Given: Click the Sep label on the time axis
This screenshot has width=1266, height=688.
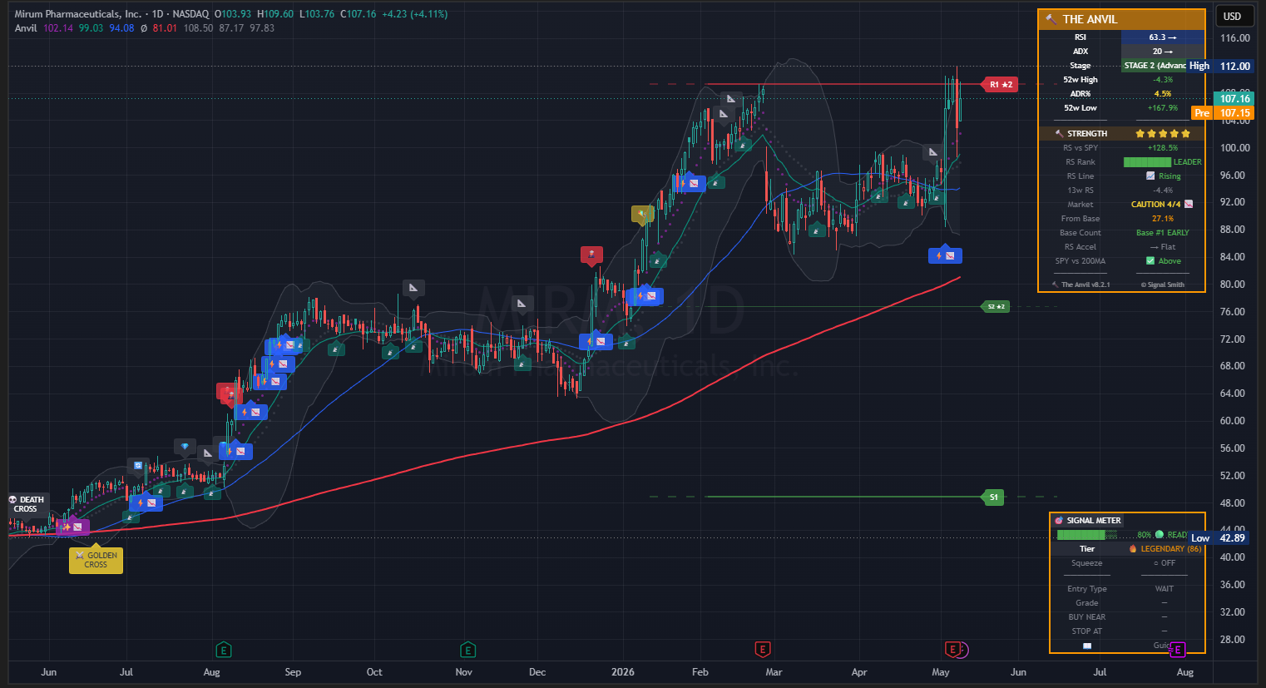Looking at the screenshot, I should click(293, 672).
